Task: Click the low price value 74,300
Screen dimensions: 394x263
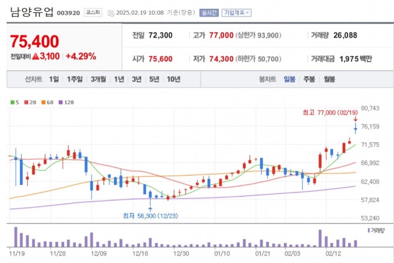Action: click(x=221, y=59)
